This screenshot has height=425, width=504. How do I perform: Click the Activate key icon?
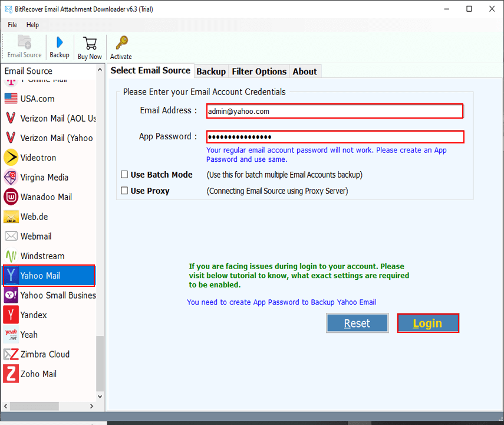pyautogui.click(x=121, y=47)
